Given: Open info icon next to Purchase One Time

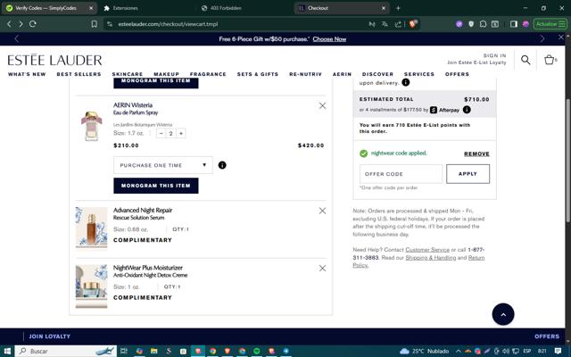Looking at the screenshot, I should tap(222, 165).
